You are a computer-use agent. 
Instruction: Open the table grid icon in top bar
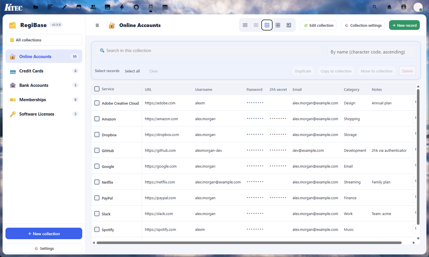pos(165,7)
